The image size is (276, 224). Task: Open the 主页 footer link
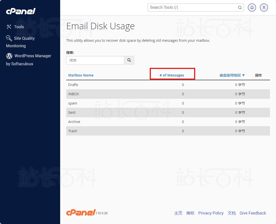pyautogui.click(x=178, y=213)
